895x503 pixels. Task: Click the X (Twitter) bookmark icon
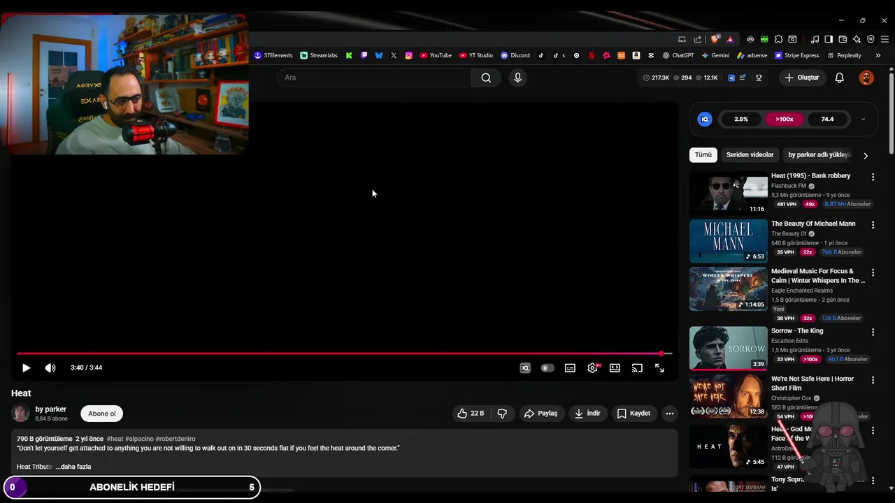coord(394,55)
